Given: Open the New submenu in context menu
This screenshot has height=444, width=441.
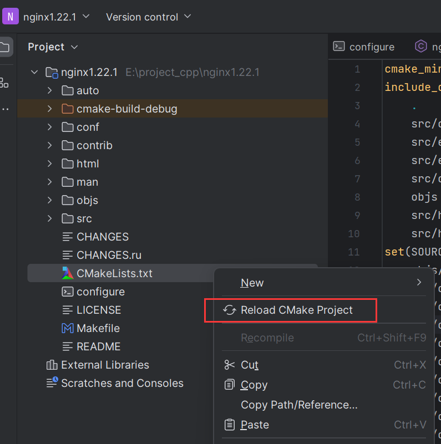Looking at the screenshot, I should tap(323, 283).
